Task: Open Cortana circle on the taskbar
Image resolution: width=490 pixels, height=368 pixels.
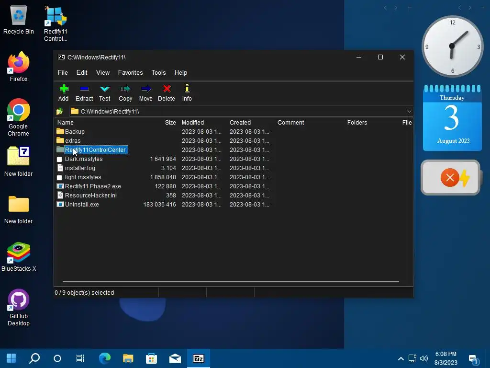Action: click(57, 358)
